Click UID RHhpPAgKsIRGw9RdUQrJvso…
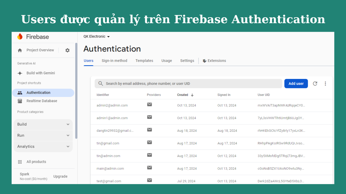 click(x=281, y=144)
